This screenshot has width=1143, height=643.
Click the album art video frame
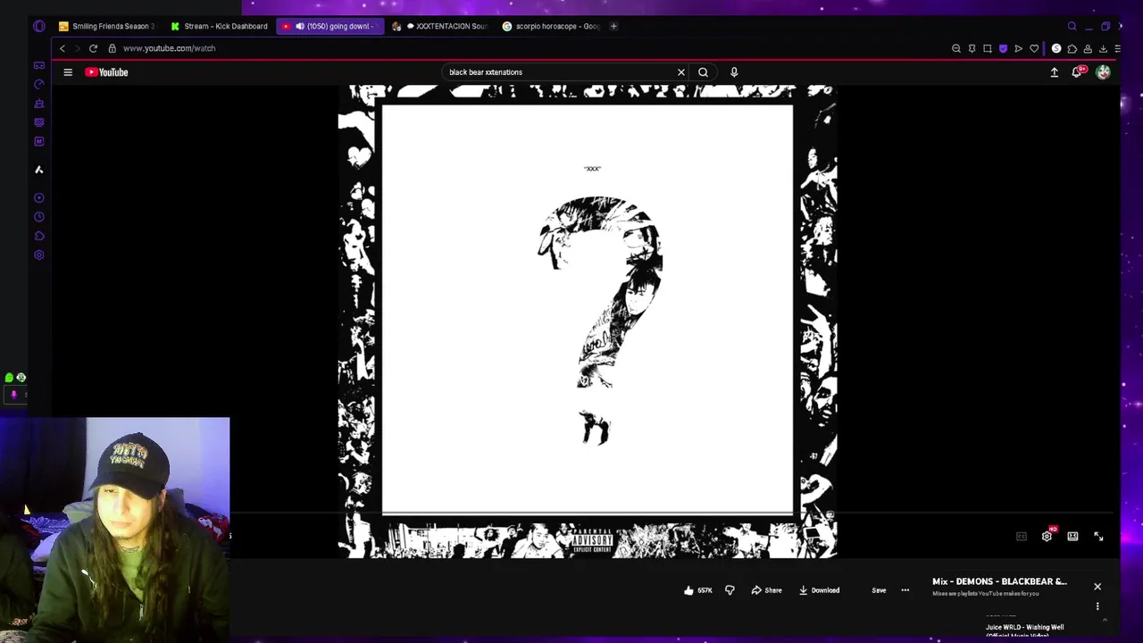click(588, 321)
